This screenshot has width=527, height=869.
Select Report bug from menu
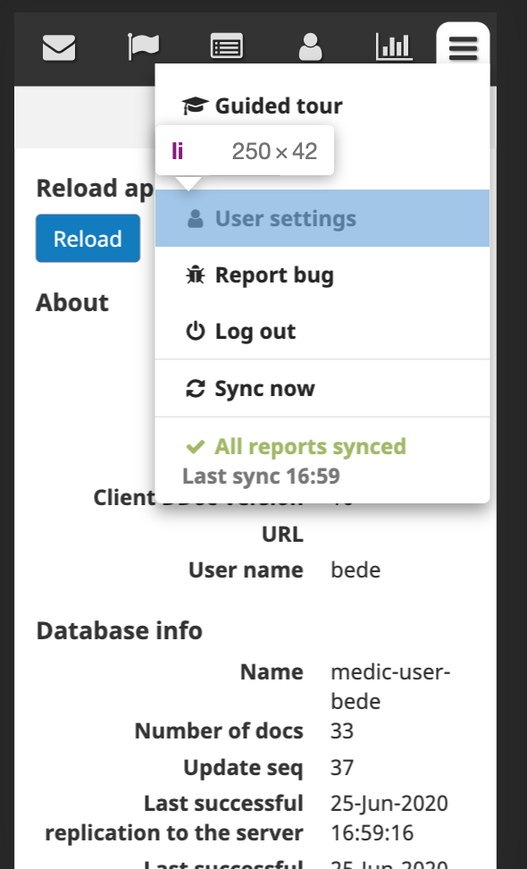point(322,274)
